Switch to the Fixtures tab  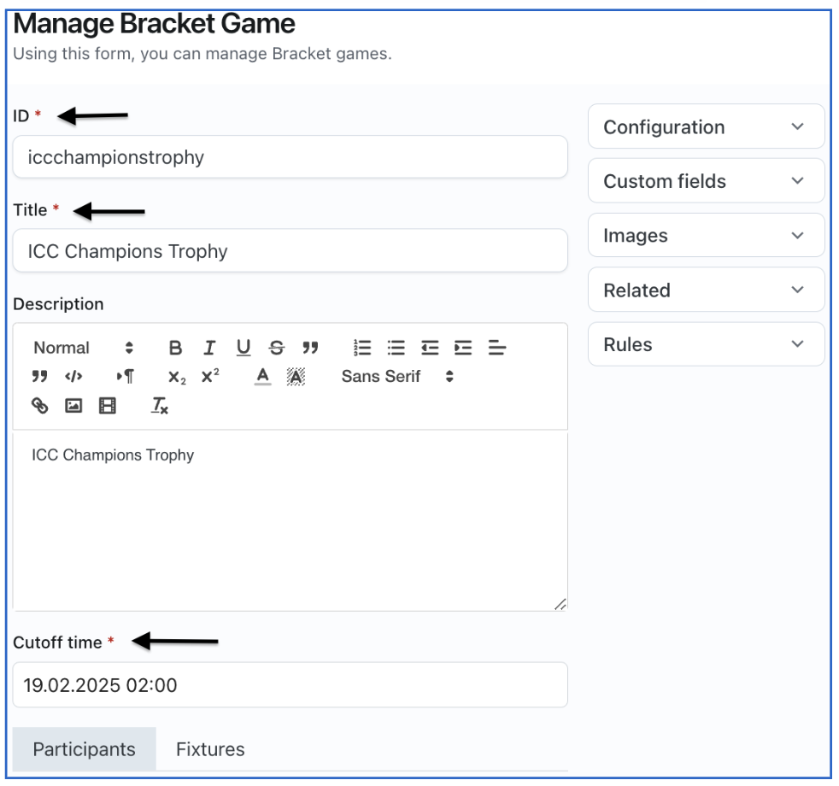click(210, 749)
